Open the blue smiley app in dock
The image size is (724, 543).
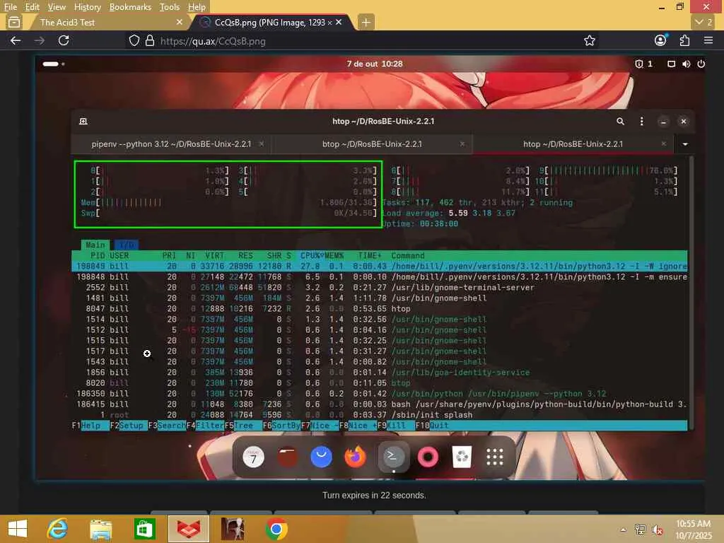click(x=322, y=457)
